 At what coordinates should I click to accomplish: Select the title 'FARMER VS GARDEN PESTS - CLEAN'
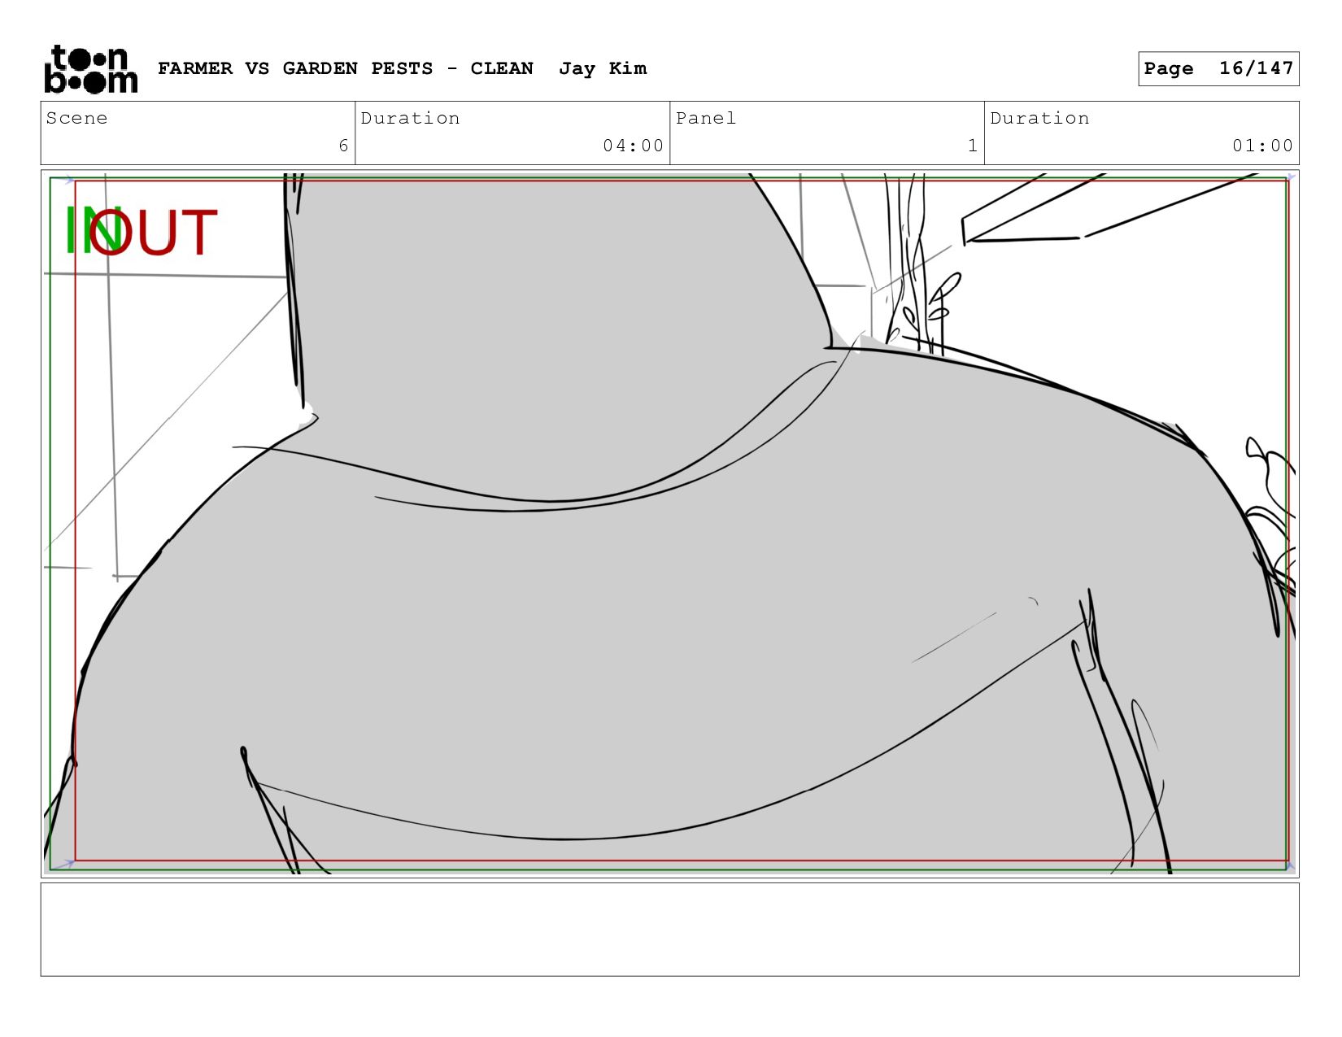pos(346,68)
